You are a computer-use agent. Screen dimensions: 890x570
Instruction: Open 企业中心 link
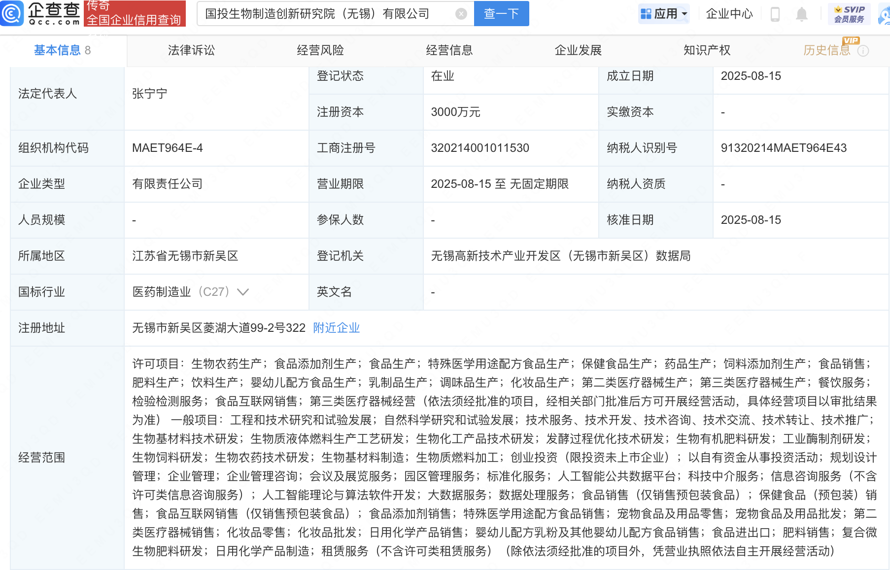[x=729, y=14]
